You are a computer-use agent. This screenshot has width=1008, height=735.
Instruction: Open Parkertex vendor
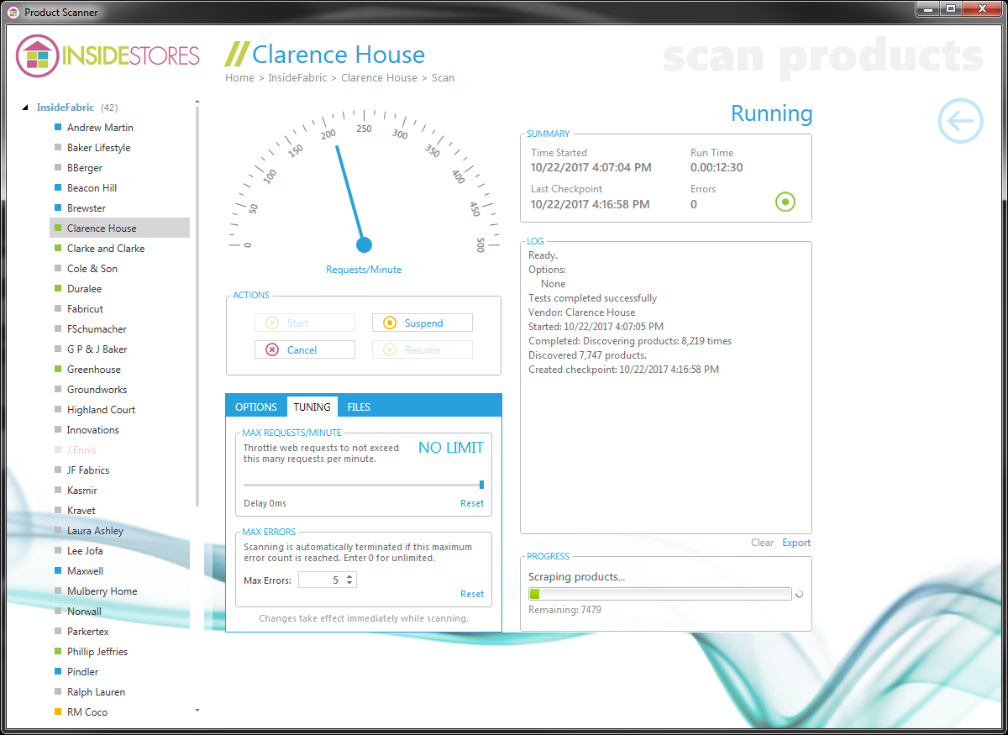pyautogui.click(x=88, y=632)
